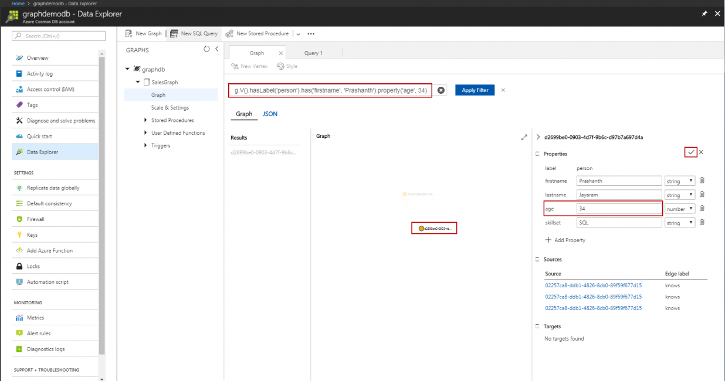Click the Home breadcrumb link
The width and height of the screenshot is (725, 381).
click(x=18, y=4)
